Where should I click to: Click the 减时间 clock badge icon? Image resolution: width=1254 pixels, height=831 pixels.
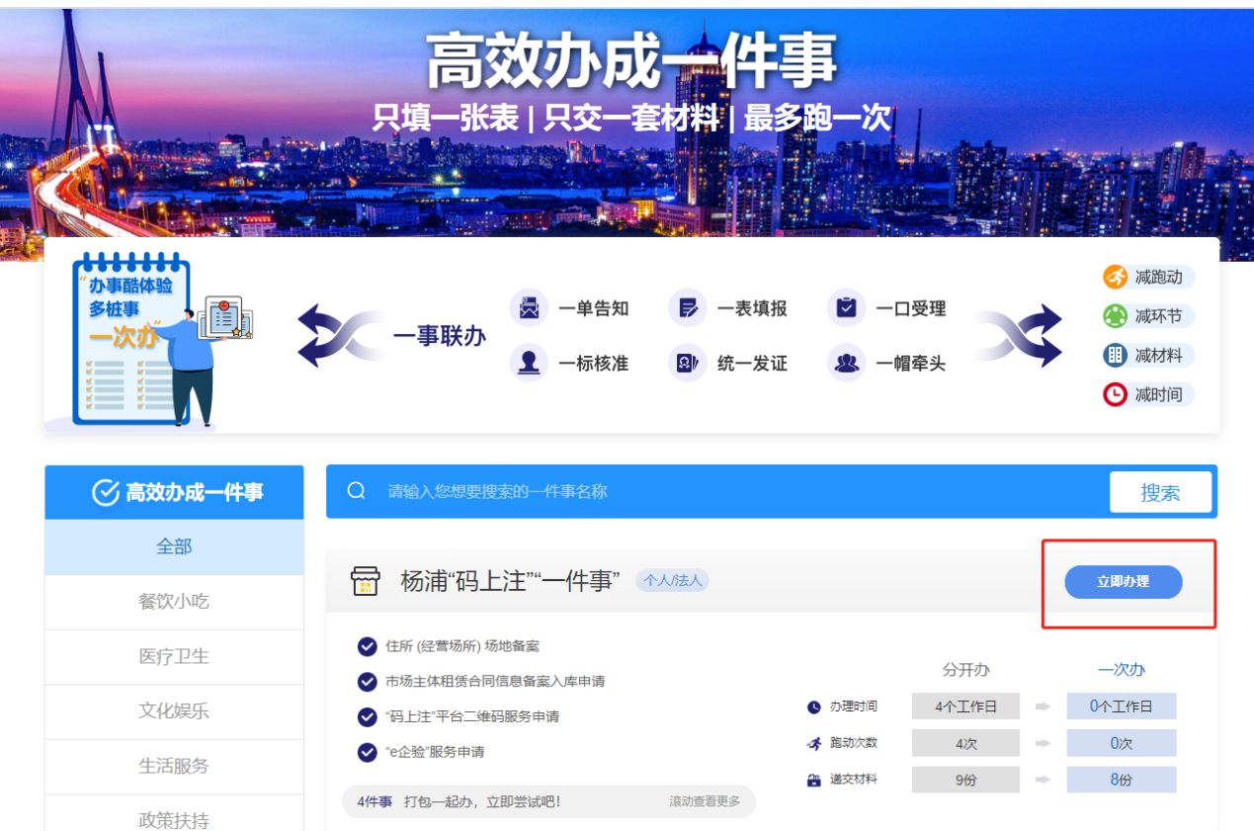[1115, 393]
